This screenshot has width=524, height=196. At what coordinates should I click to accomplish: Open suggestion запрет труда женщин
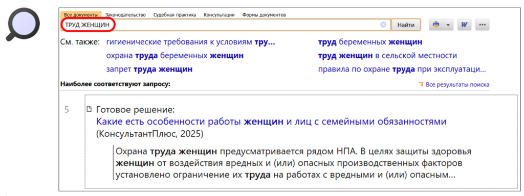click(x=149, y=69)
